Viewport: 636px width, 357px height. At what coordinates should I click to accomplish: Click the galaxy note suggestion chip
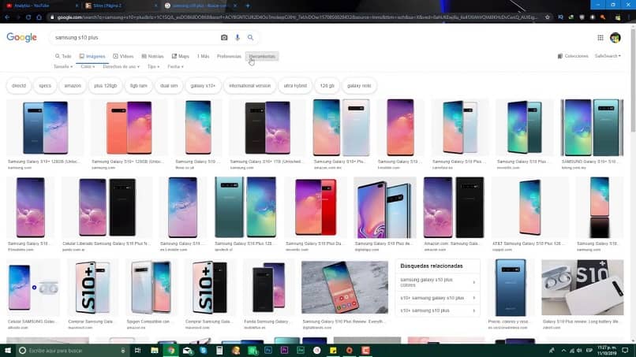coord(359,85)
